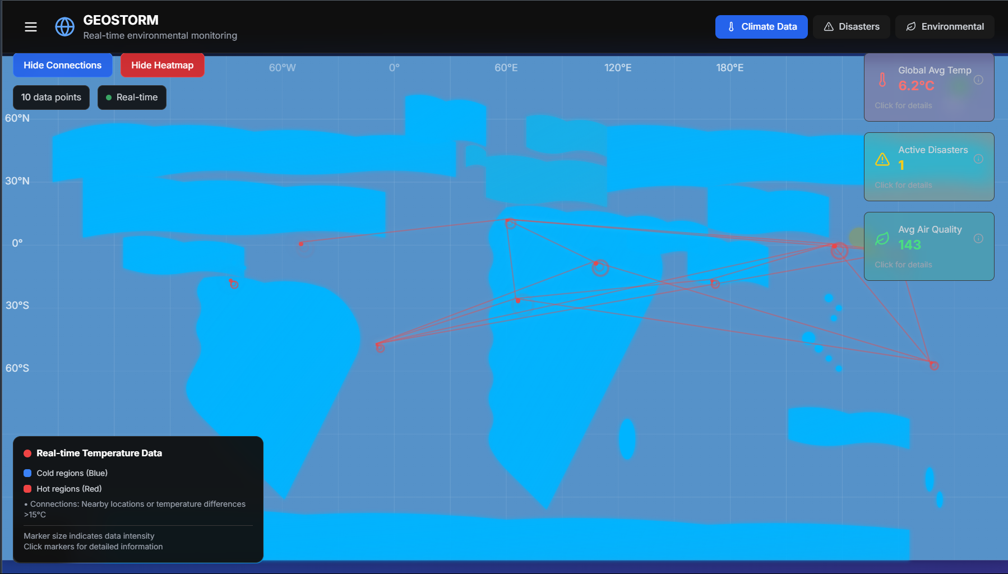Click the leaf icon in Avg Air Quality
This screenshot has width=1008, height=574.
click(x=882, y=239)
